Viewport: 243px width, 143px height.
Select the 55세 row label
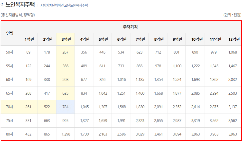pos(10,66)
